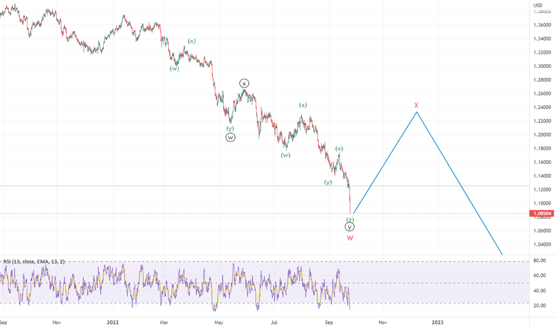Click the circled x wave label

click(244, 83)
